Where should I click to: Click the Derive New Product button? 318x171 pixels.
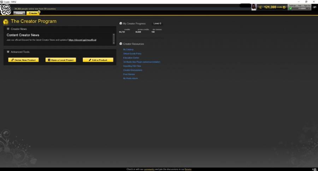pyautogui.click(x=23, y=60)
